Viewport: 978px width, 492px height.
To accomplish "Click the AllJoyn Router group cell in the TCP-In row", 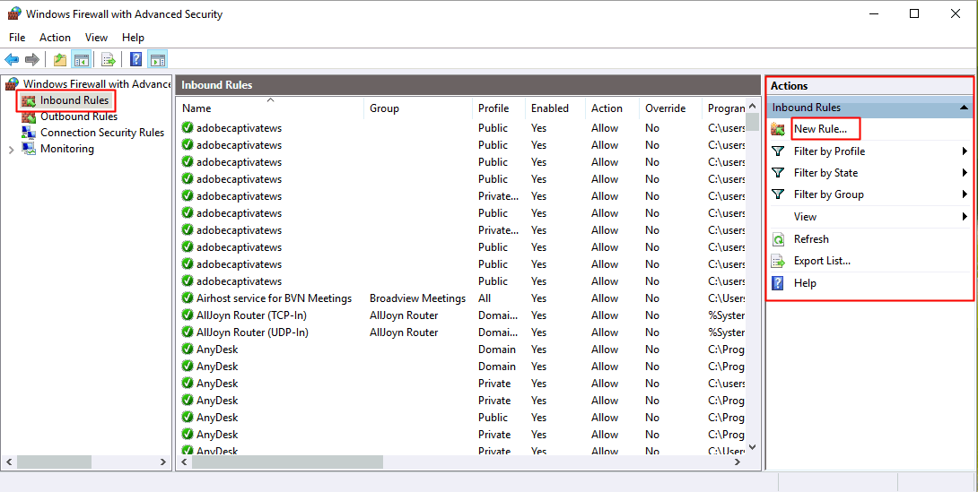I will (404, 315).
